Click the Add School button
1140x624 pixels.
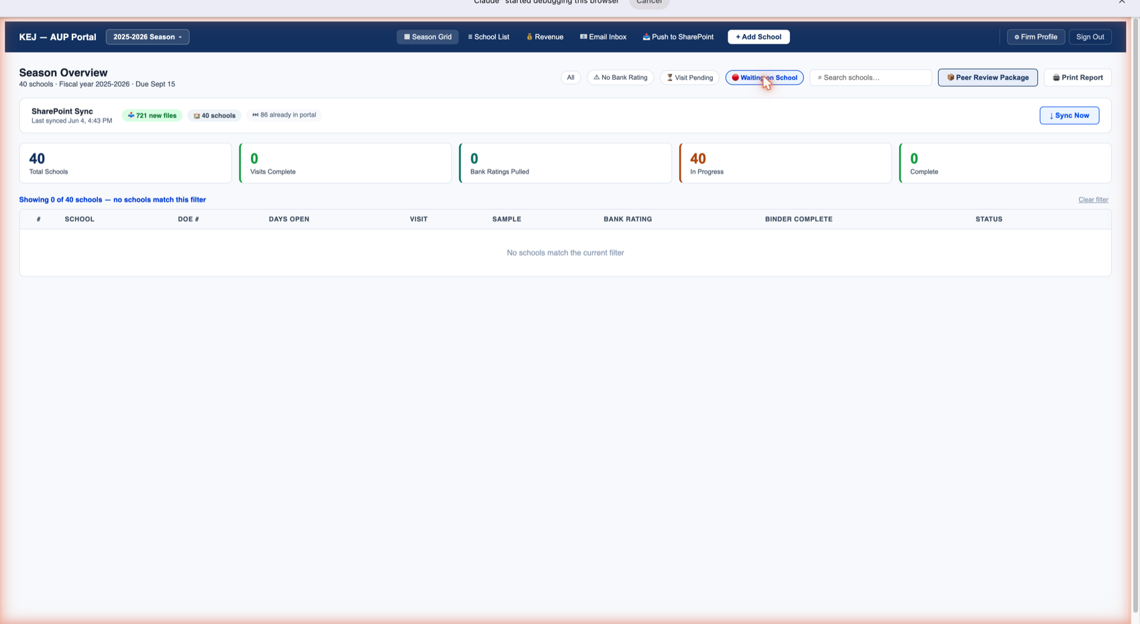click(x=758, y=37)
